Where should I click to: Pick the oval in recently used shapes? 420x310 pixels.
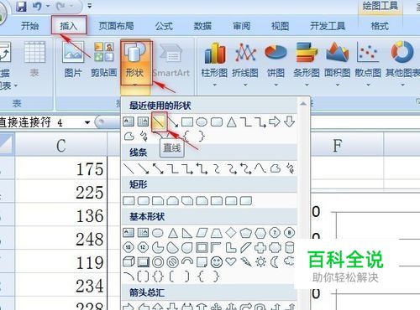(x=202, y=122)
